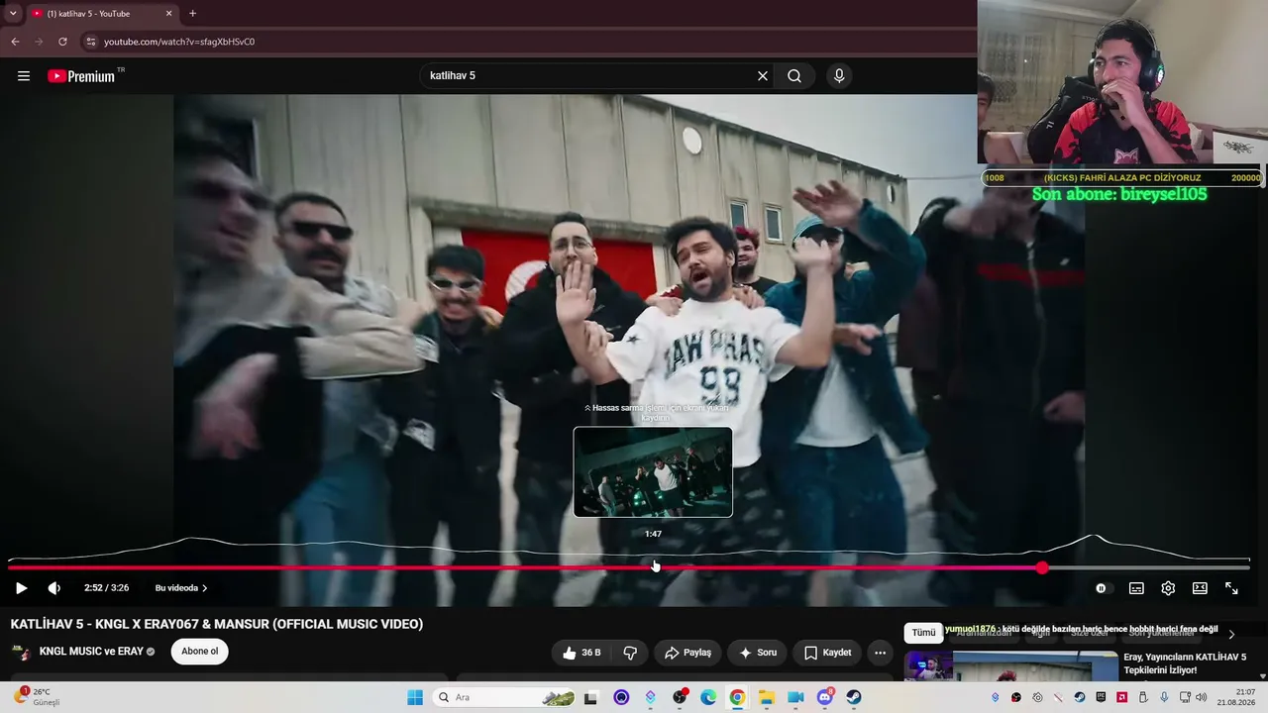Open the player settings gear
The height and width of the screenshot is (713, 1268).
click(x=1168, y=588)
